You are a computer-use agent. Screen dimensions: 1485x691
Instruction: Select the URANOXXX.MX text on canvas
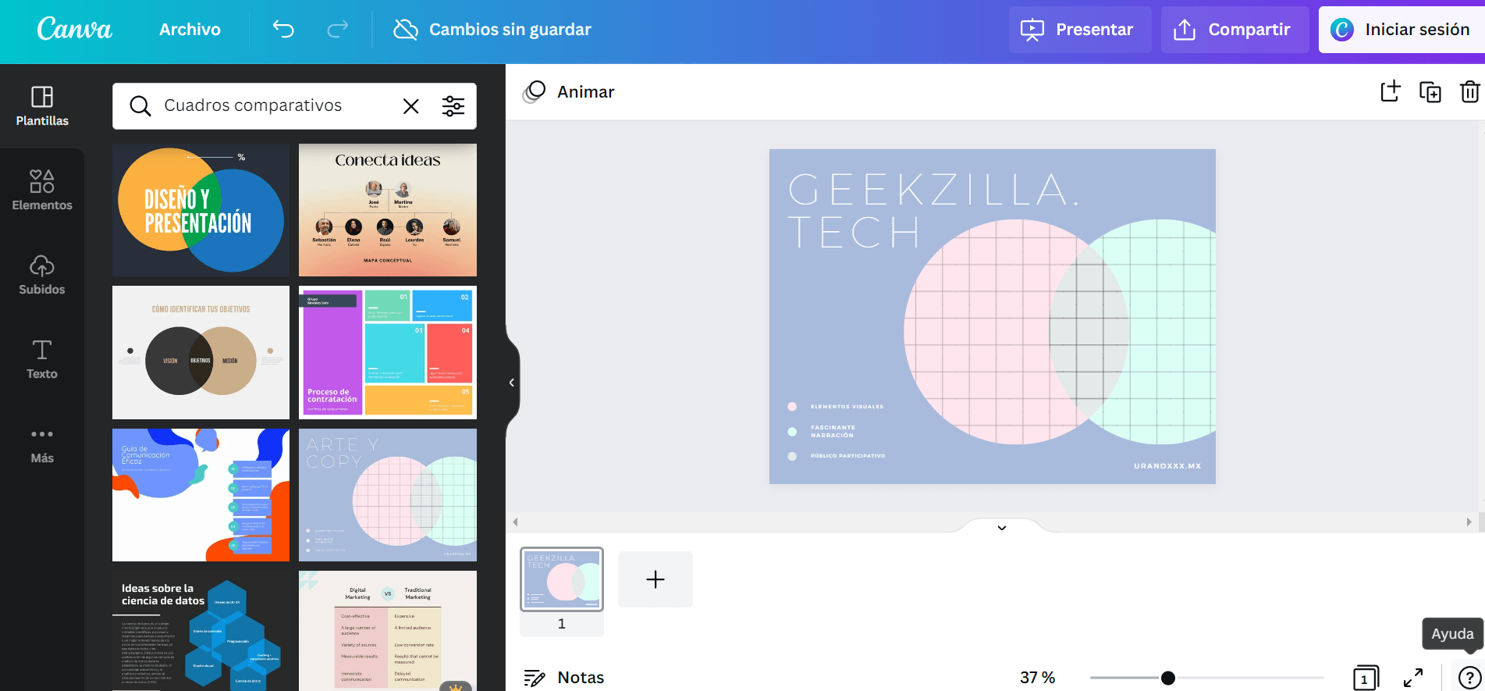pos(1167,466)
